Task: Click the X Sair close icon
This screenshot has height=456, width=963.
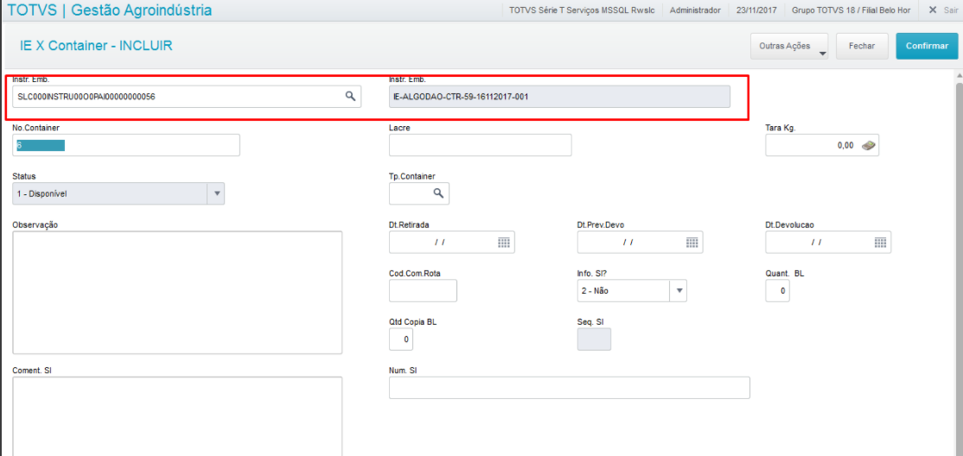Action: click(x=933, y=9)
